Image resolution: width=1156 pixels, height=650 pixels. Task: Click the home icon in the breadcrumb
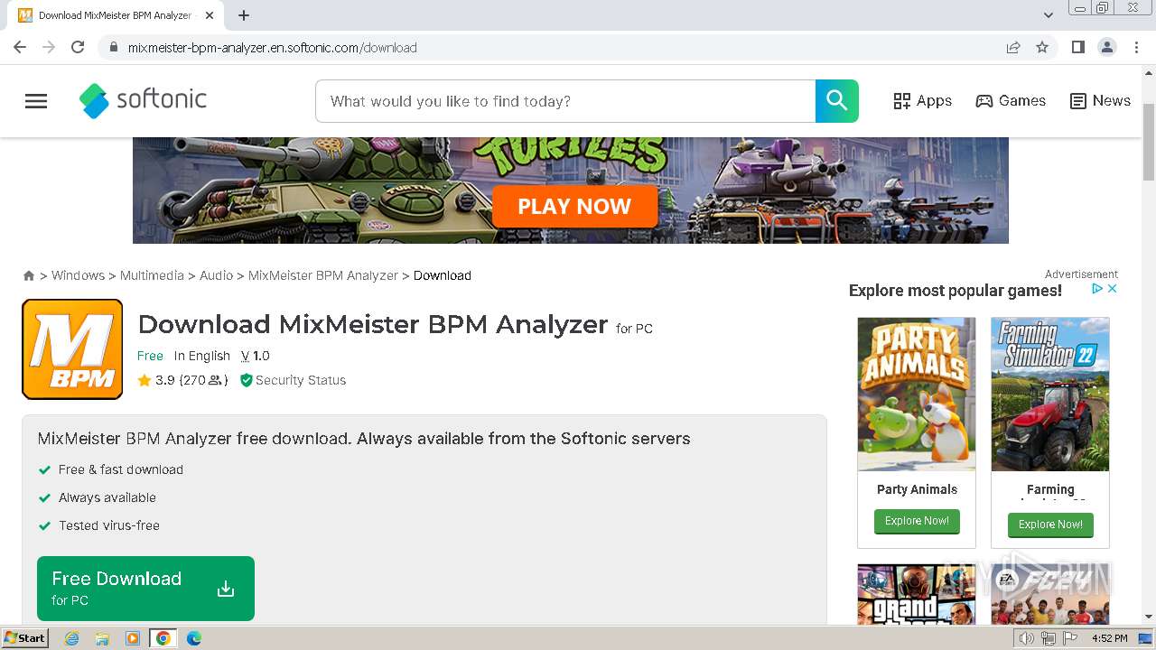click(x=29, y=275)
